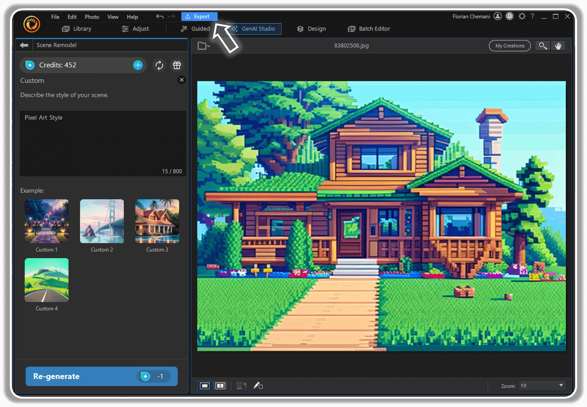Click the blue plus to buy credits
Viewport: 587px width, 407px height.
tap(137, 65)
